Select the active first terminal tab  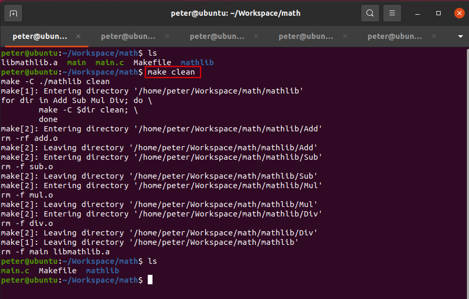click(39, 36)
